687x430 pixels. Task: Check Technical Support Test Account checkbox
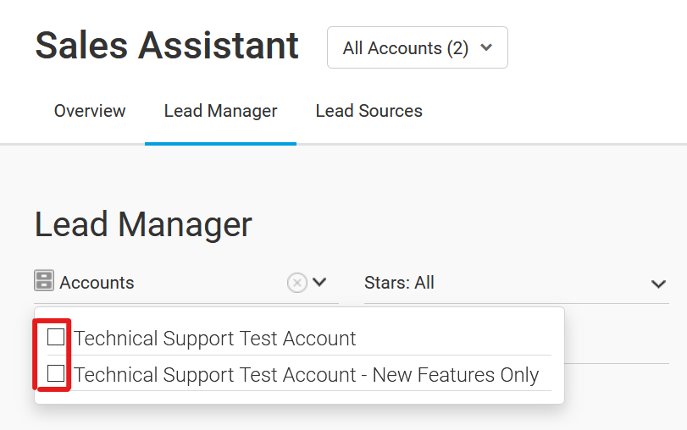point(56,337)
